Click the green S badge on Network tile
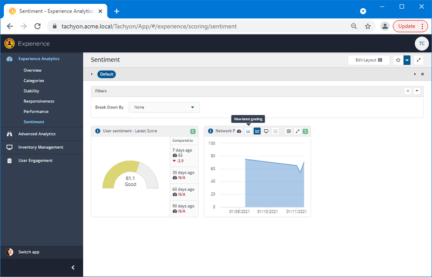This screenshot has height=277, width=432. click(305, 131)
